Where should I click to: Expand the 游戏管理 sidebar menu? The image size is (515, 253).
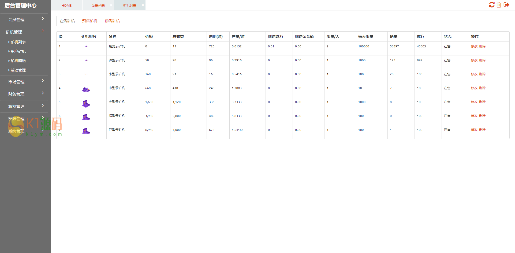(x=24, y=106)
